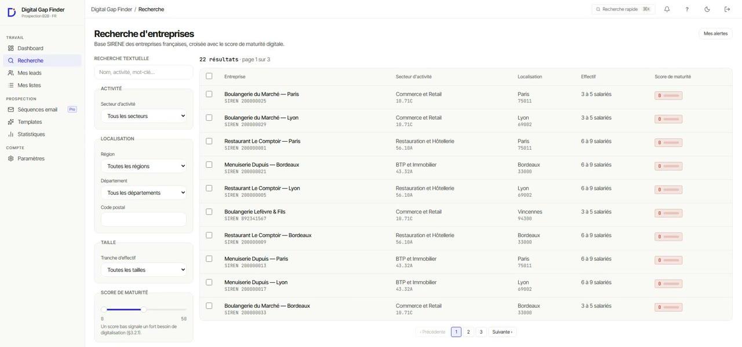This screenshot has width=742, height=347.
Task: Open the Tranche d'effectif dropdown
Action: point(144,270)
